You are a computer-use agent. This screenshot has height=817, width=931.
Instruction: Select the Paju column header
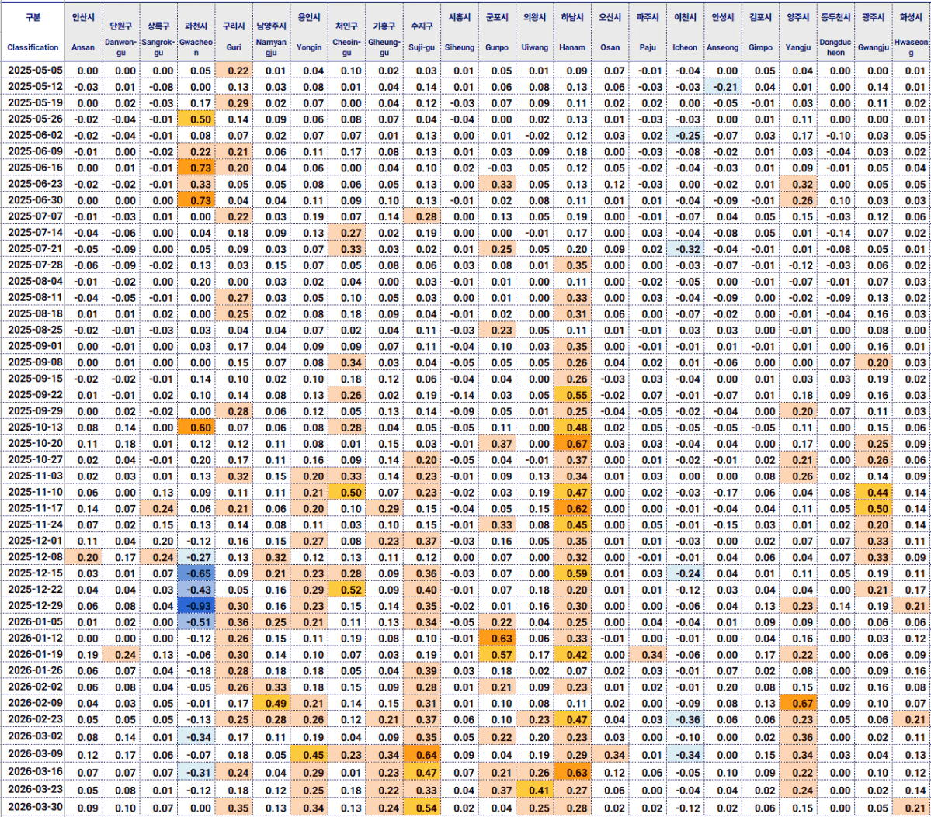tap(648, 32)
